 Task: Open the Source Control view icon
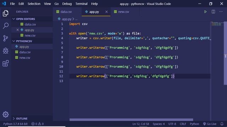(6, 38)
